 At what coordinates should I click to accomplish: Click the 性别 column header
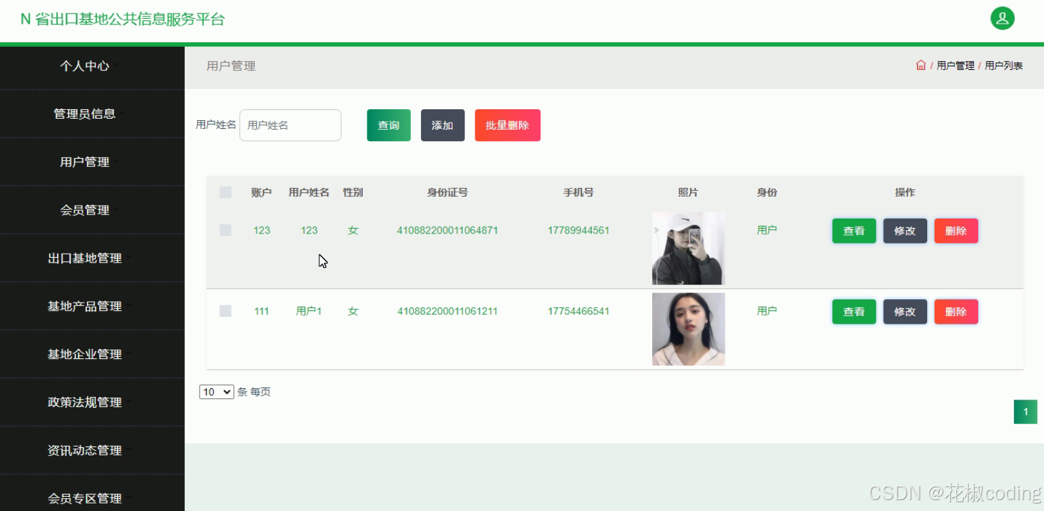[x=353, y=192]
